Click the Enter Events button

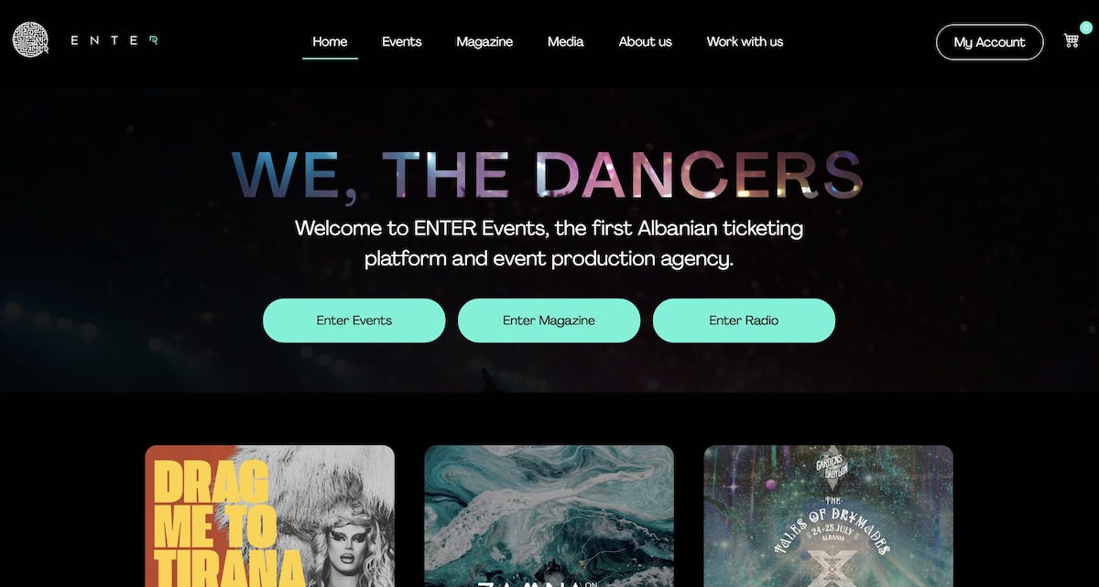[x=354, y=321]
